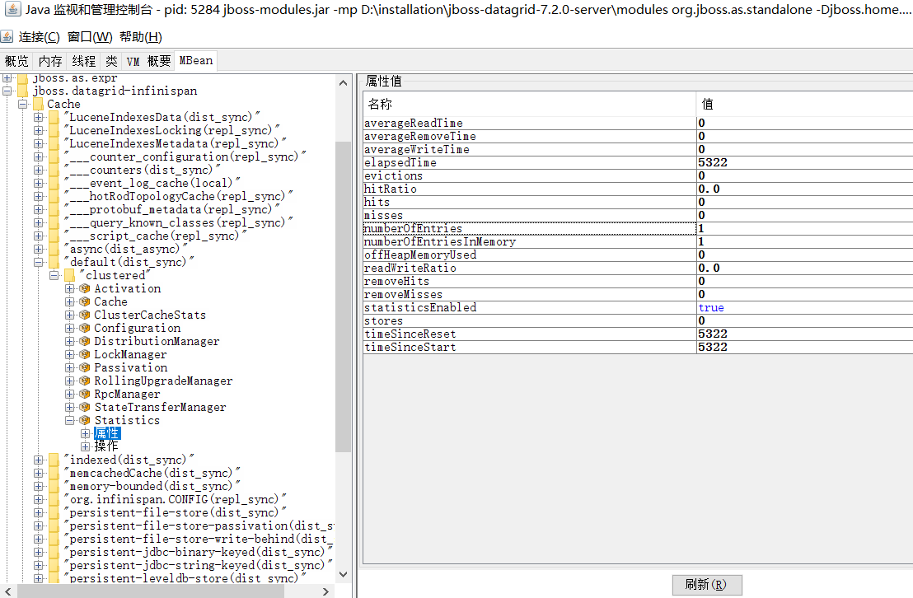Switch to the VM 概要 tab

coord(148,61)
